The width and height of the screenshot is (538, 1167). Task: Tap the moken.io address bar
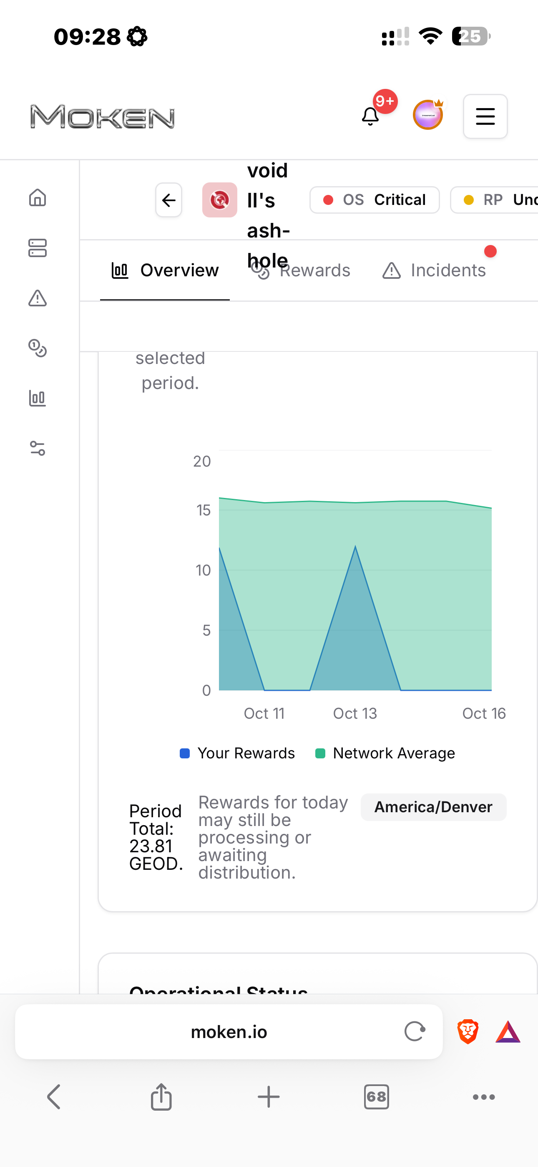(x=229, y=1032)
